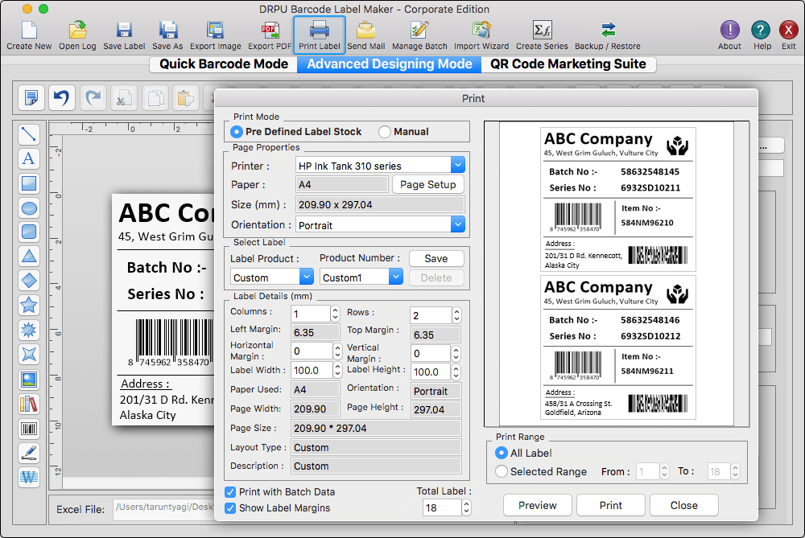Image resolution: width=805 pixels, height=538 pixels.
Task: Click the Preview button
Action: (538, 505)
